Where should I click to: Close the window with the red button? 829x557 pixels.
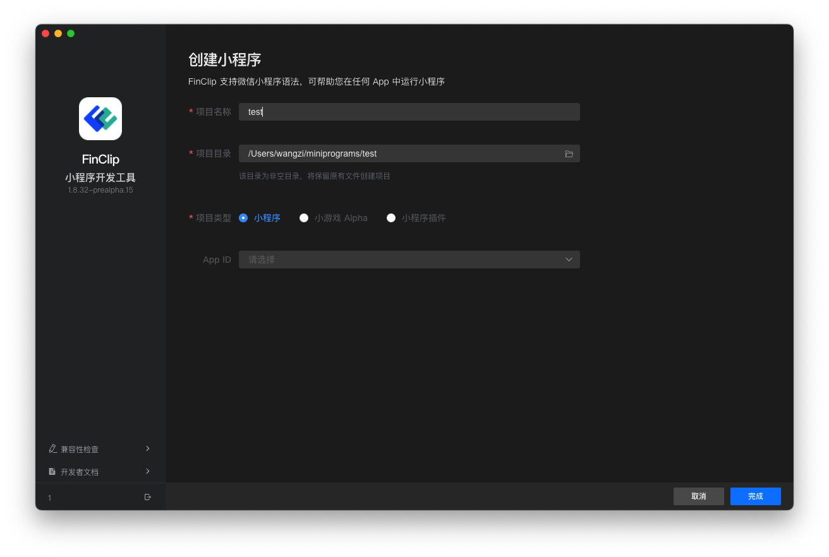(45, 33)
